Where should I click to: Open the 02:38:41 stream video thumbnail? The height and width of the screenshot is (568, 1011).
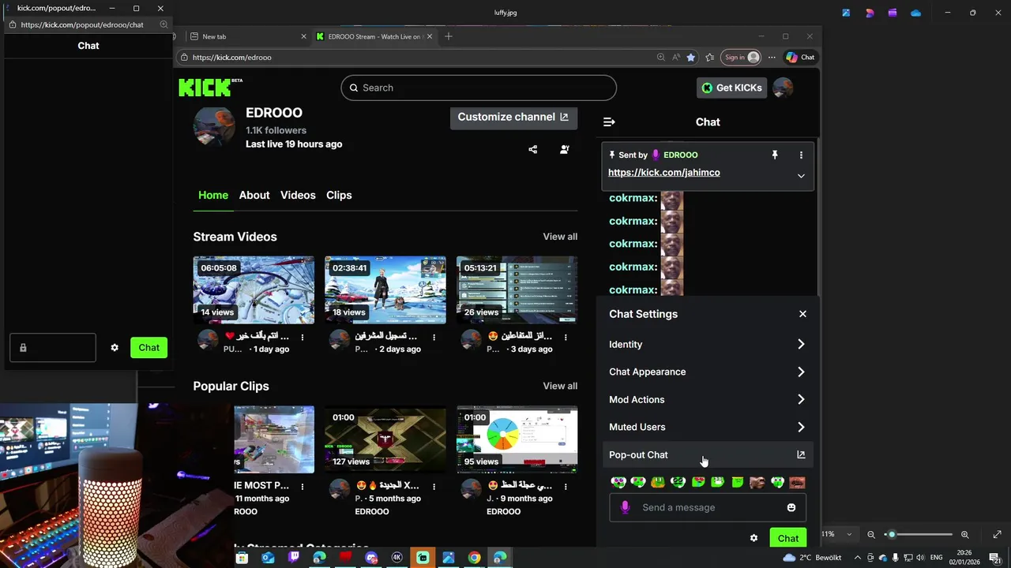pyautogui.click(x=385, y=290)
